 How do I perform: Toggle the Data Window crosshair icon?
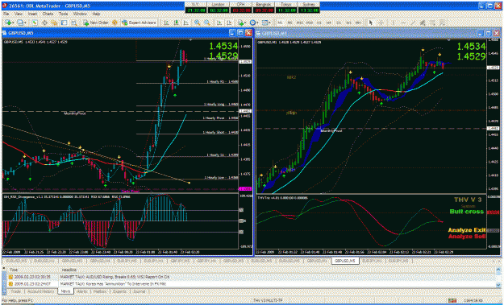pyautogui.click(x=44, y=23)
